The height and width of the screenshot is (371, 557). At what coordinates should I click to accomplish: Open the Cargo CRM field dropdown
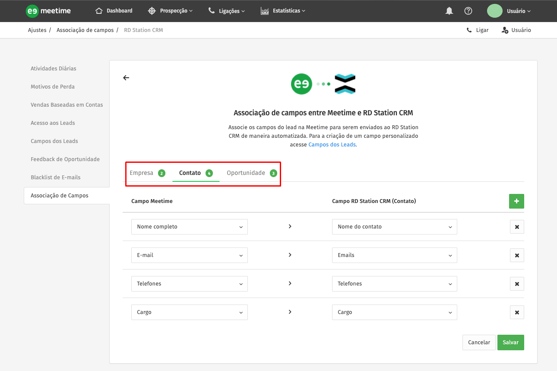point(395,312)
